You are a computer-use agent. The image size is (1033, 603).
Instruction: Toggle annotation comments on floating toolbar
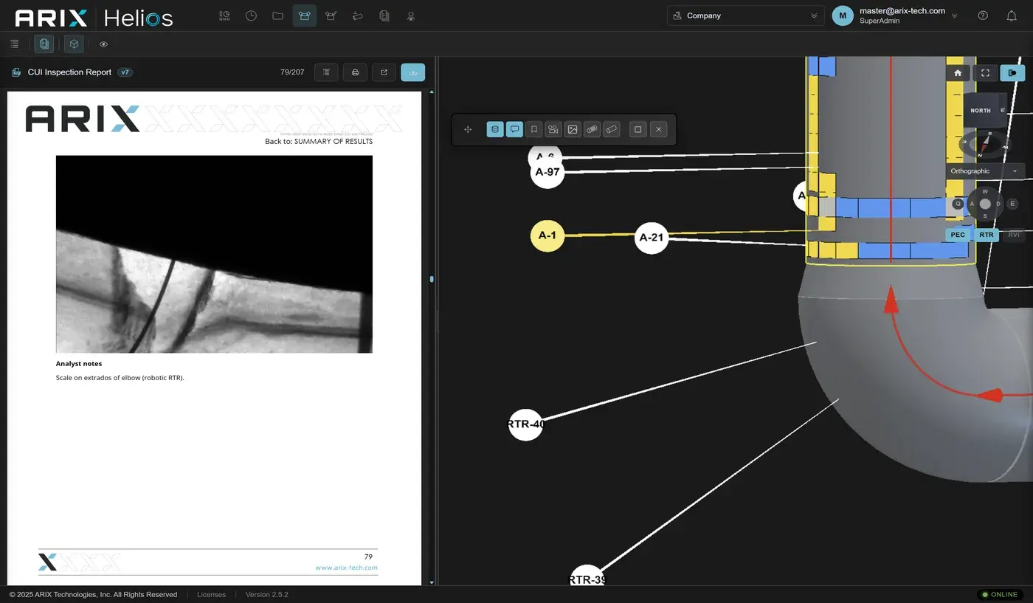(514, 130)
